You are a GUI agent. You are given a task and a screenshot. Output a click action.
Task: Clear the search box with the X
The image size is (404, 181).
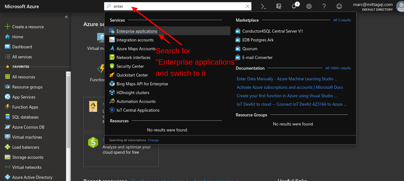click(x=248, y=6)
